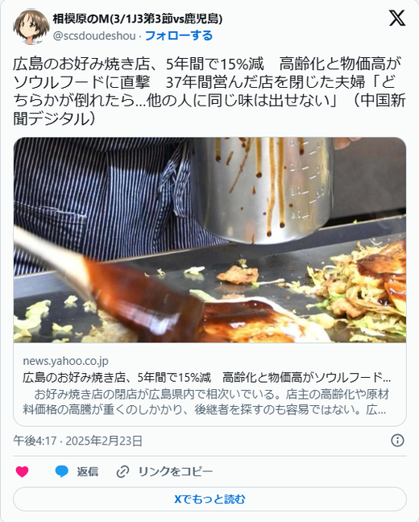Click フォローする to follow the account

179,35
